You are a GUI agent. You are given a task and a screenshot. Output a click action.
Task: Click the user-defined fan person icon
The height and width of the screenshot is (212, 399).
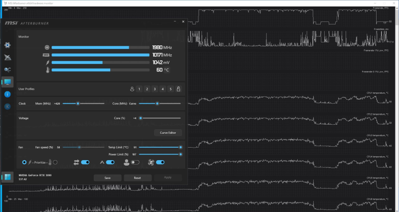click(x=126, y=163)
